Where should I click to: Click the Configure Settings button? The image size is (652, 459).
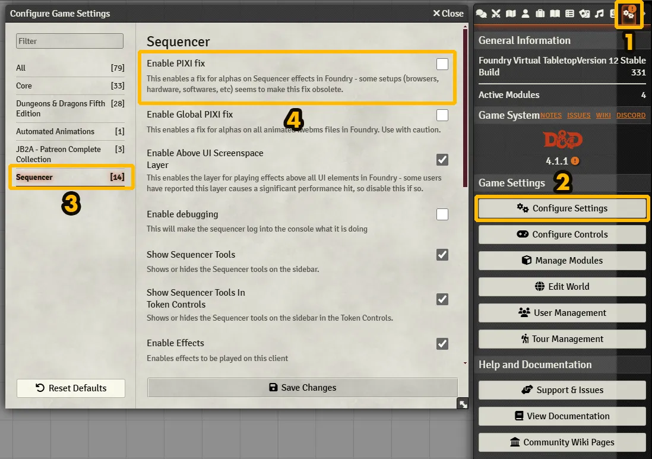(x=562, y=208)
